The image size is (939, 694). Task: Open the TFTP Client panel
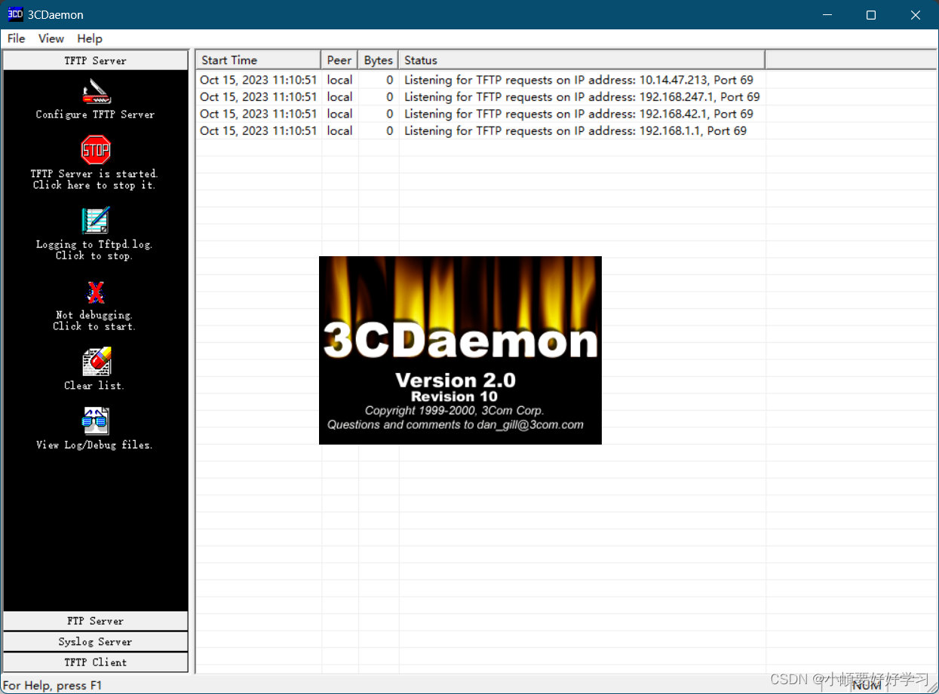94,662
